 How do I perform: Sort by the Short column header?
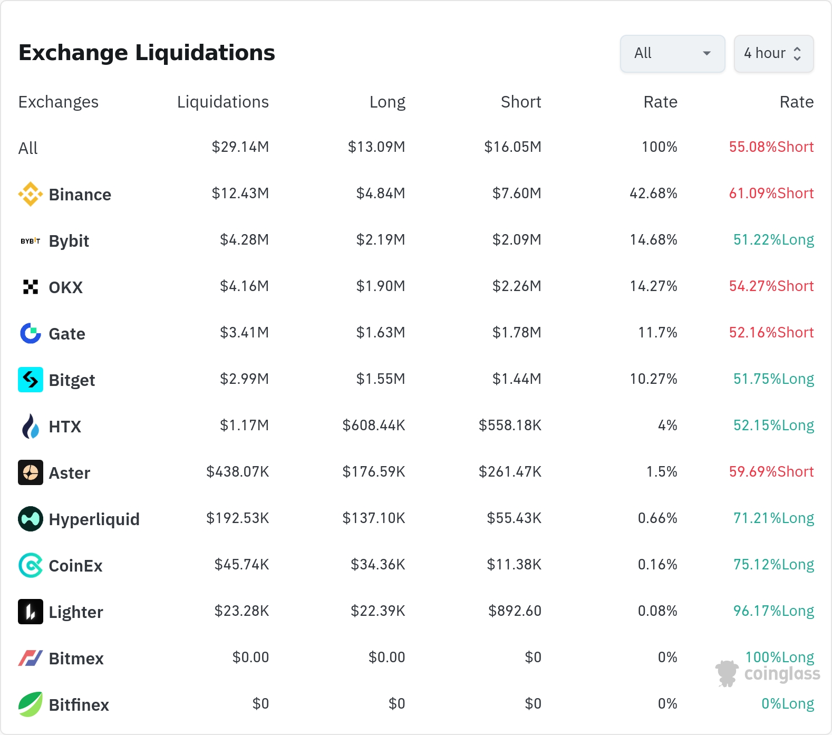(520, 102)
